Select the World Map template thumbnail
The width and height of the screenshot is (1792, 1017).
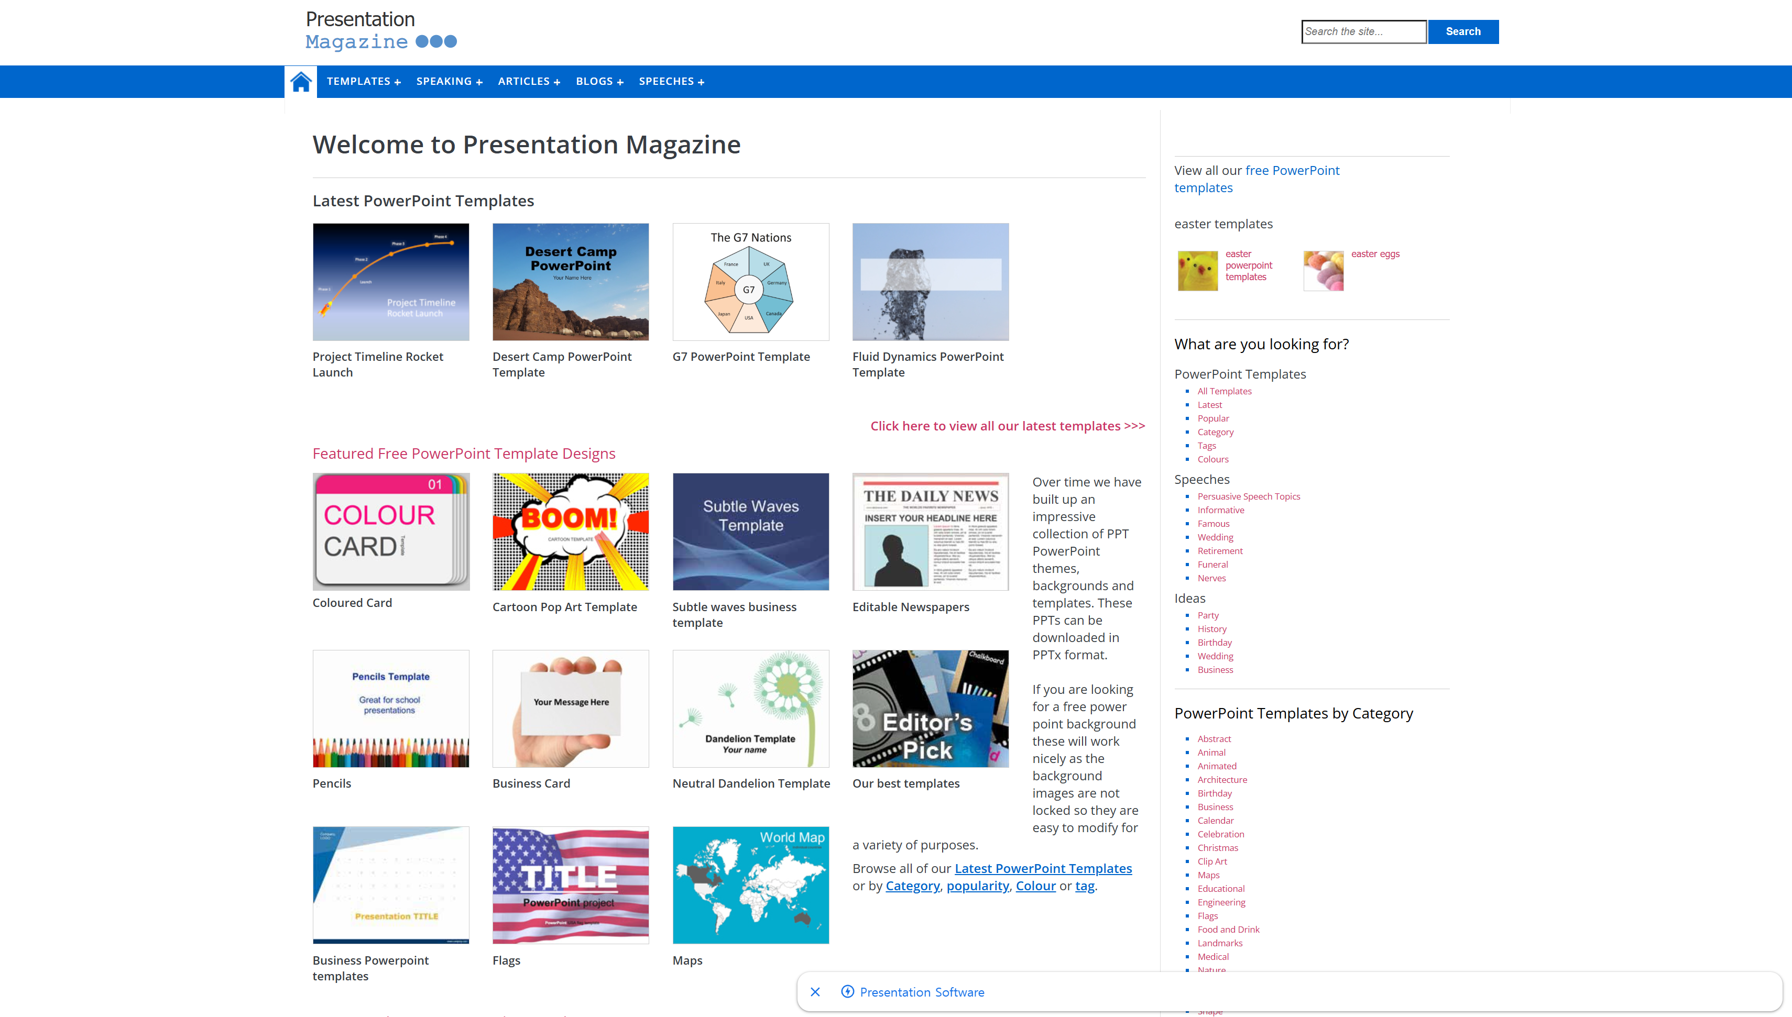tap(750, 885)
